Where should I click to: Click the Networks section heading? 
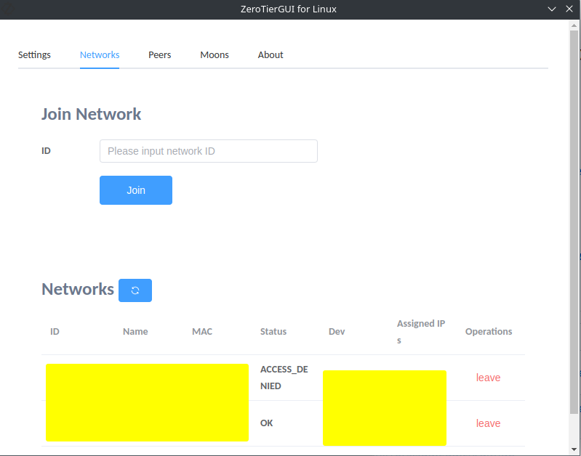pyautogui.click(x=78, y=289)
